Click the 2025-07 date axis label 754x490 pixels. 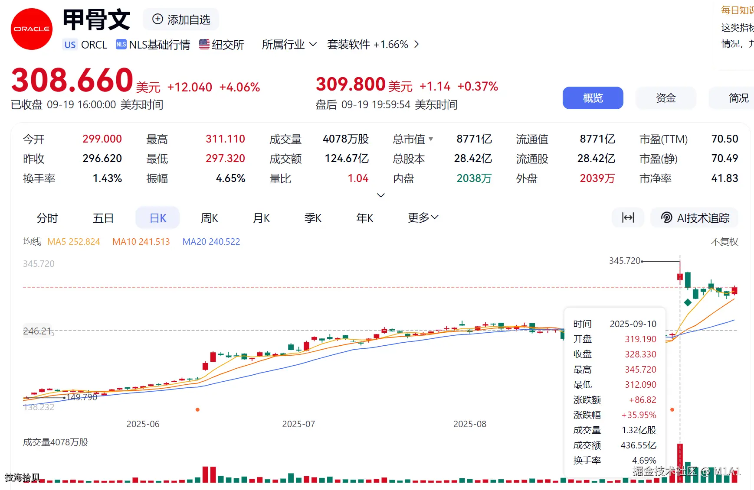(x=298, y=424)
